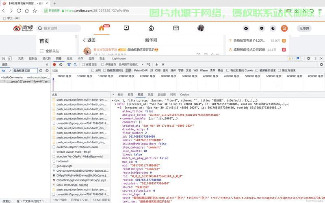
Task: Switch to the 控制台 DevTools tab
Action: click(x=33, y=58)
